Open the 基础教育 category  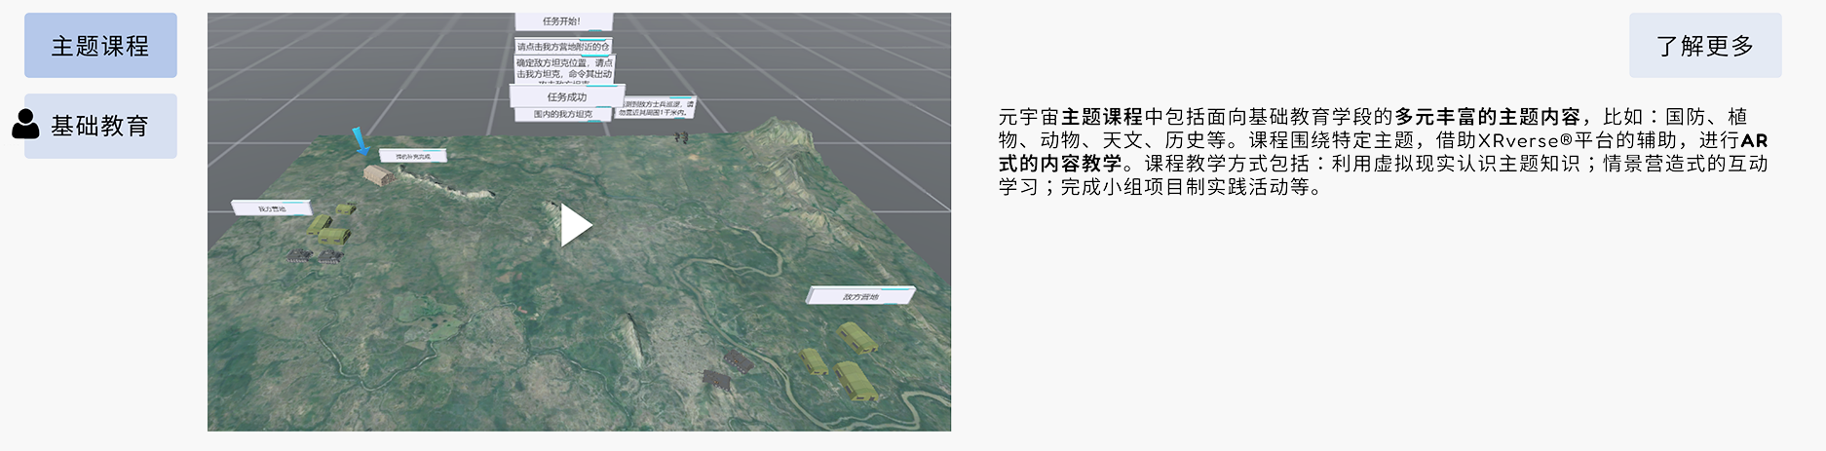pos(100,127)
